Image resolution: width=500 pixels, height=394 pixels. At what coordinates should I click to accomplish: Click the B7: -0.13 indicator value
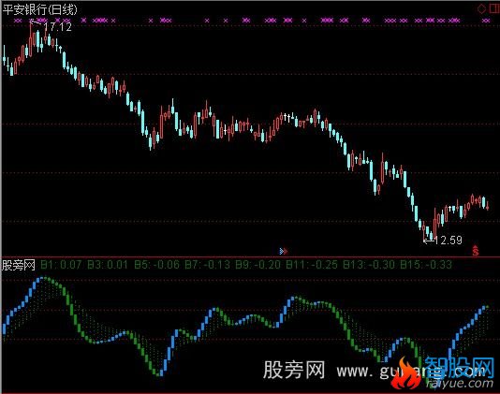pyautogui.click(x=208, y=265)
